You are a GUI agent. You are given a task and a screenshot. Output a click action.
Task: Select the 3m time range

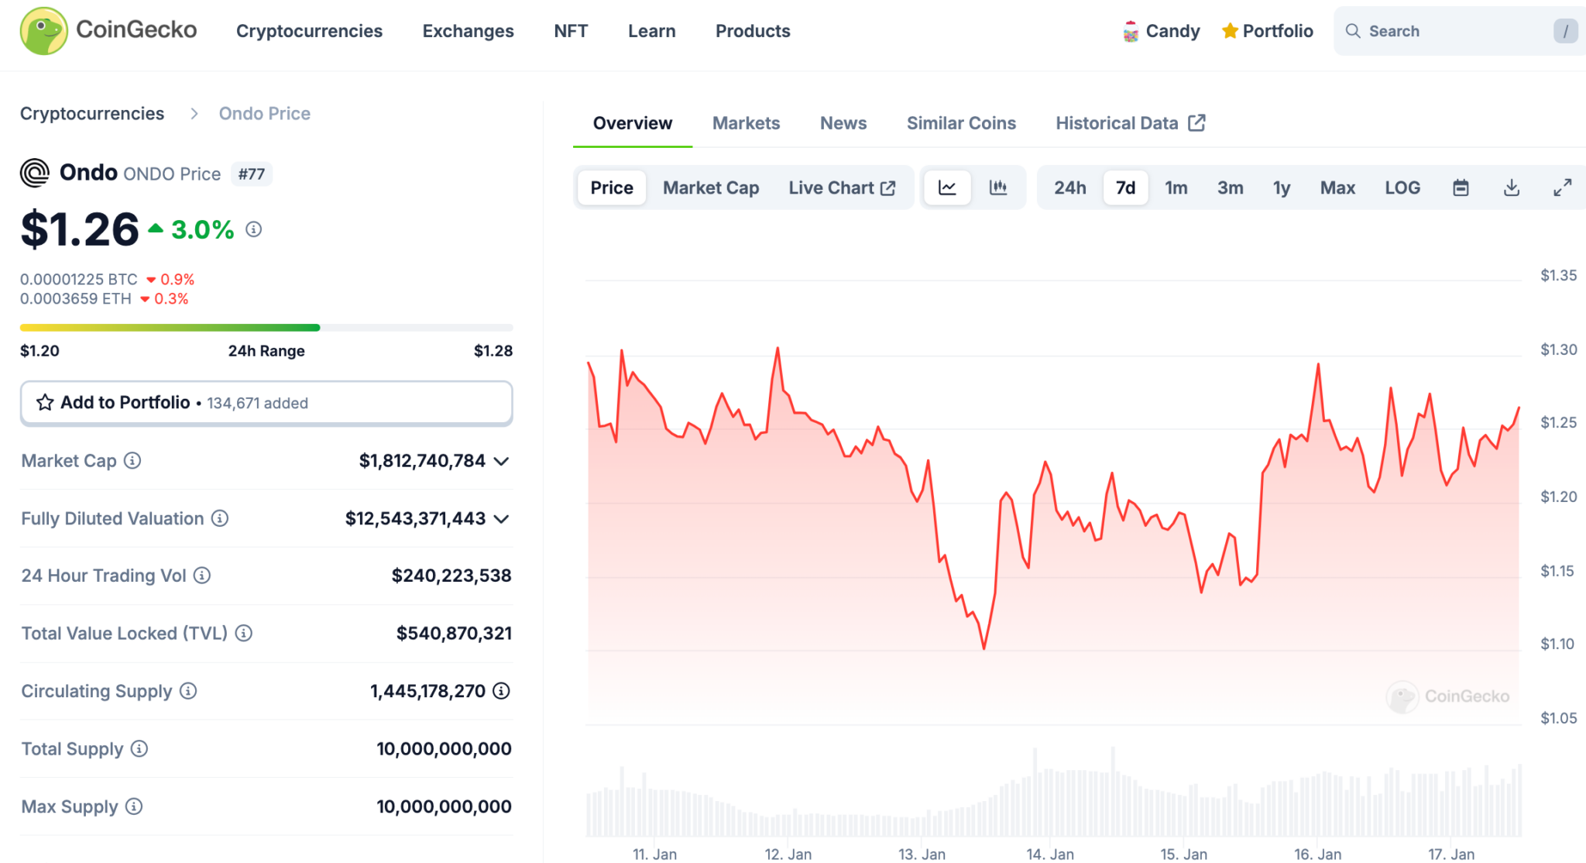click(1231, 187)
